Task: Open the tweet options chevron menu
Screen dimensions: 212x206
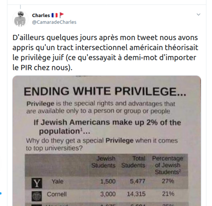Action: pyautogui.click(x=198, y=15)
